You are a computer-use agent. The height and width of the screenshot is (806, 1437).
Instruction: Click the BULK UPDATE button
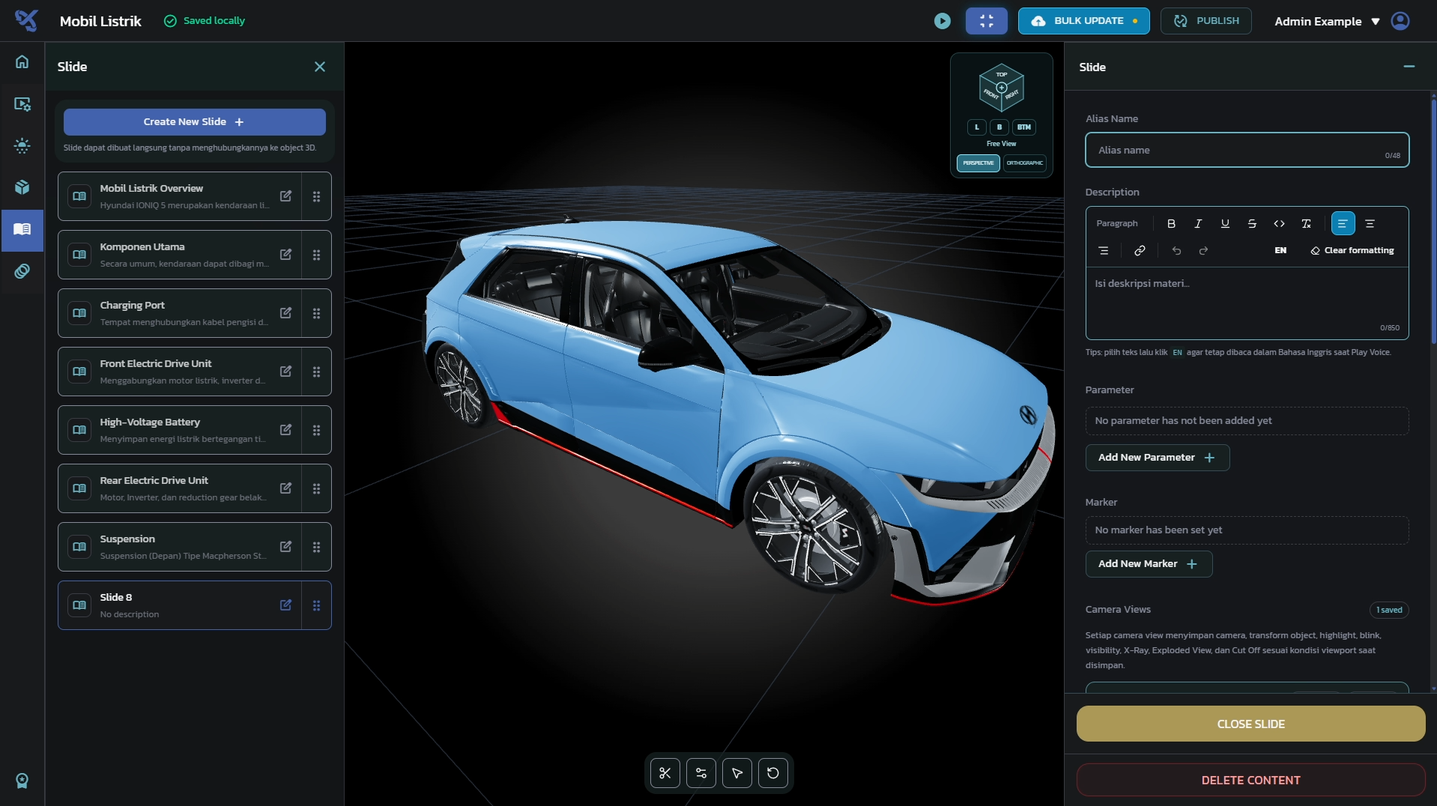tap(1084, 21)
